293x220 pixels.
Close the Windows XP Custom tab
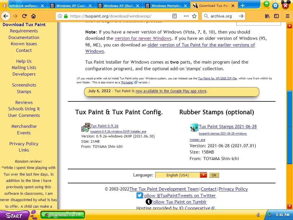click(90, 6)
